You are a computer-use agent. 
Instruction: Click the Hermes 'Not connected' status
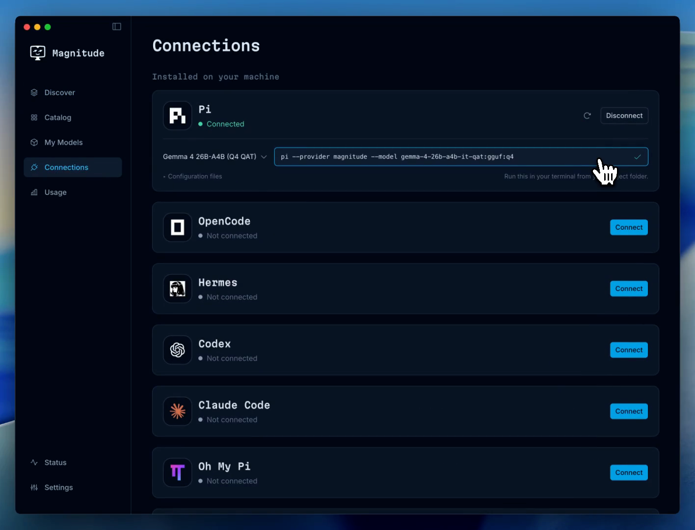232,297
